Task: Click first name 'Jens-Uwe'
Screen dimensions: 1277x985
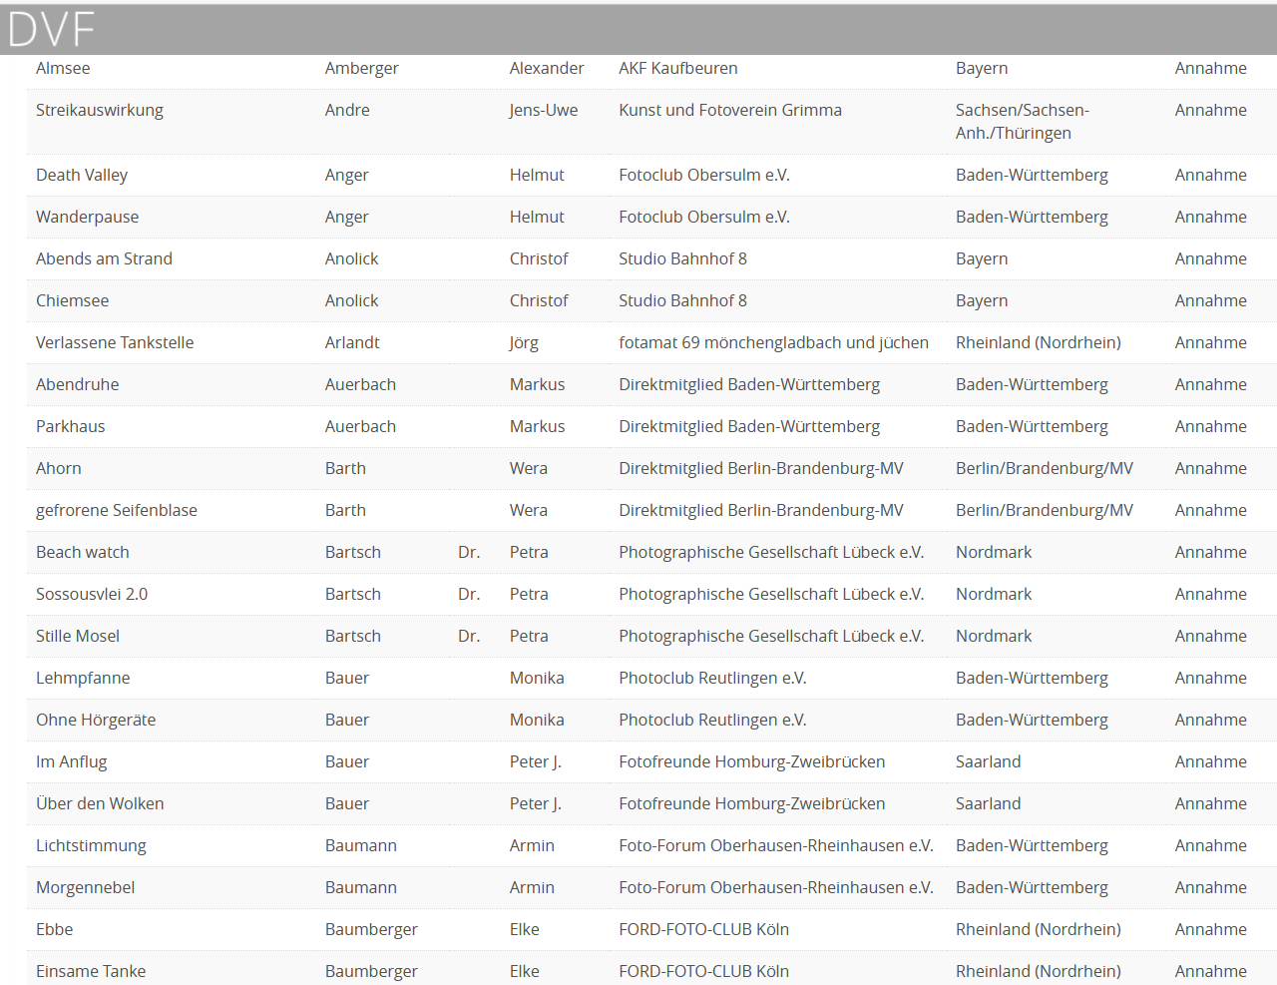Action: coord(544,110)
